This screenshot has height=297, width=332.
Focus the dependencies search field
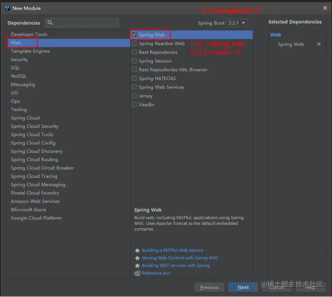pyautogui.click(x=82, y=23)
